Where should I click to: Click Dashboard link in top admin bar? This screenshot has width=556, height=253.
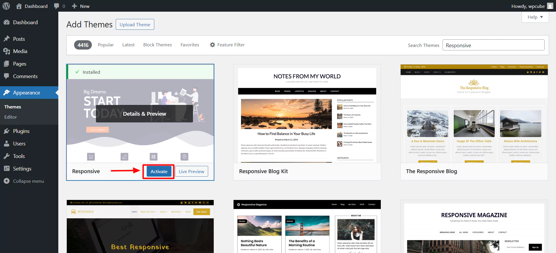(36, 6)
